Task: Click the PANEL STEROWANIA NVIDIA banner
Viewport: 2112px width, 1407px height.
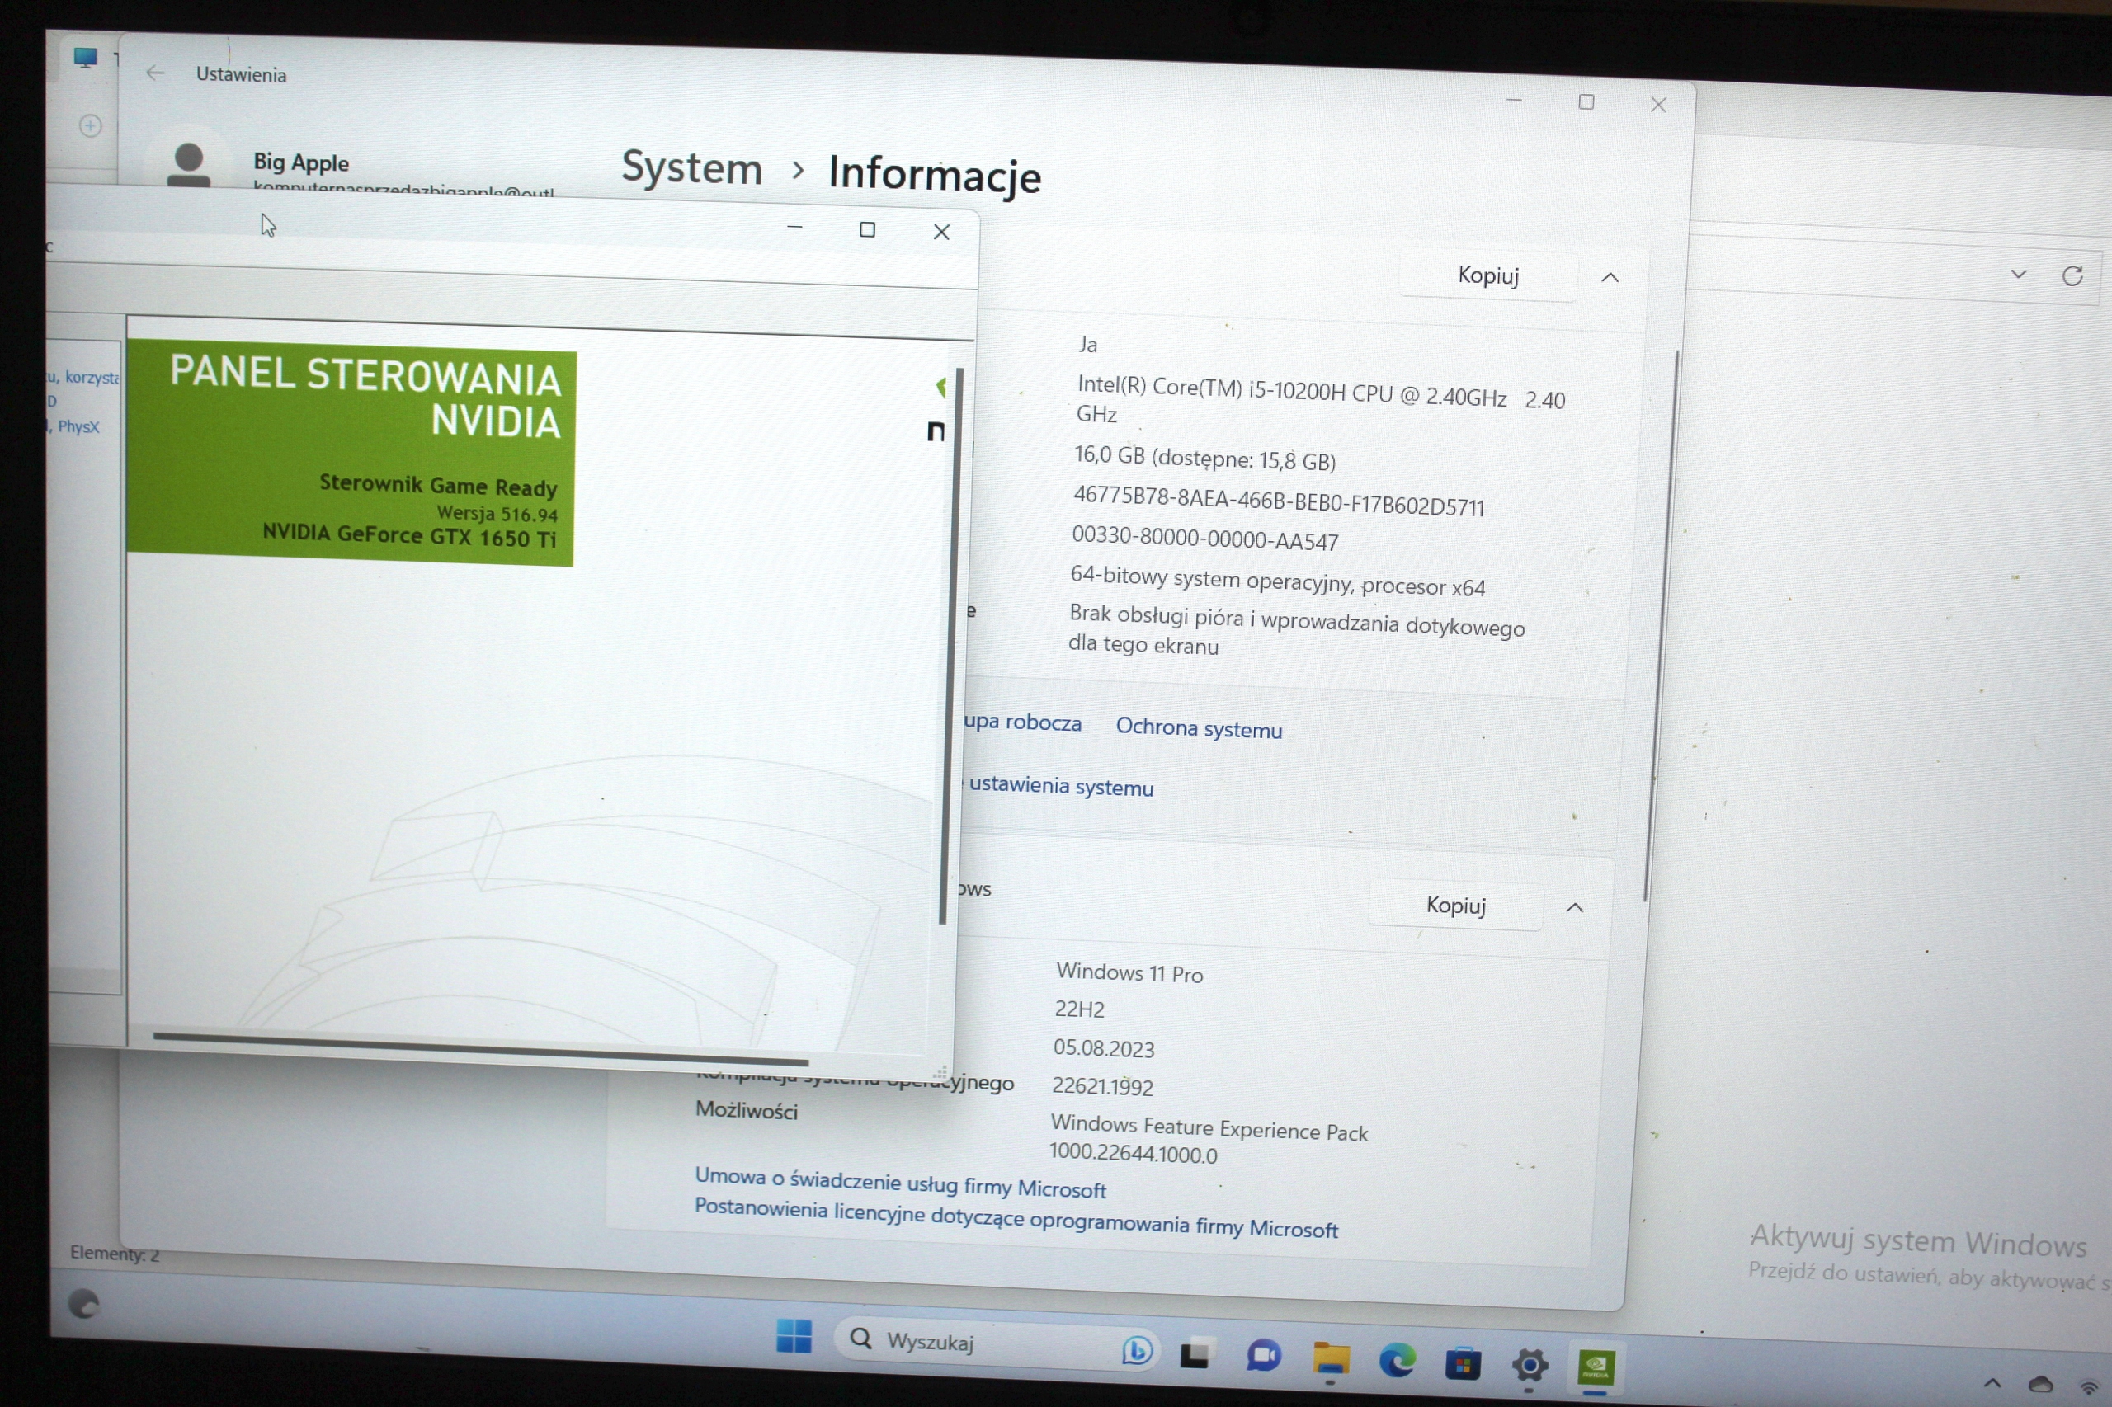Action: 350,453
